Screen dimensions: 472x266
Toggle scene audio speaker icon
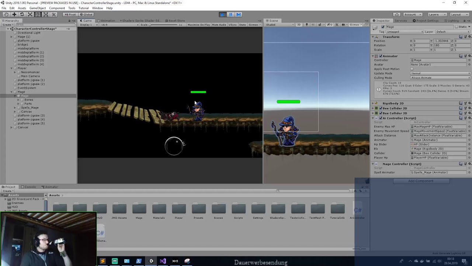click(313, 25)
